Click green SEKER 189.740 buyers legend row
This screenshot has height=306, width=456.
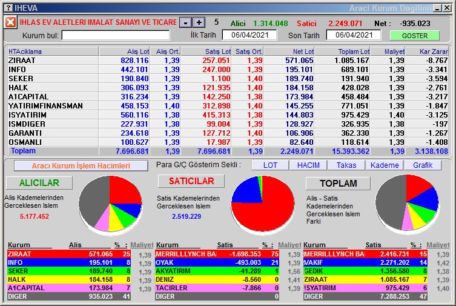pos(69,271)
